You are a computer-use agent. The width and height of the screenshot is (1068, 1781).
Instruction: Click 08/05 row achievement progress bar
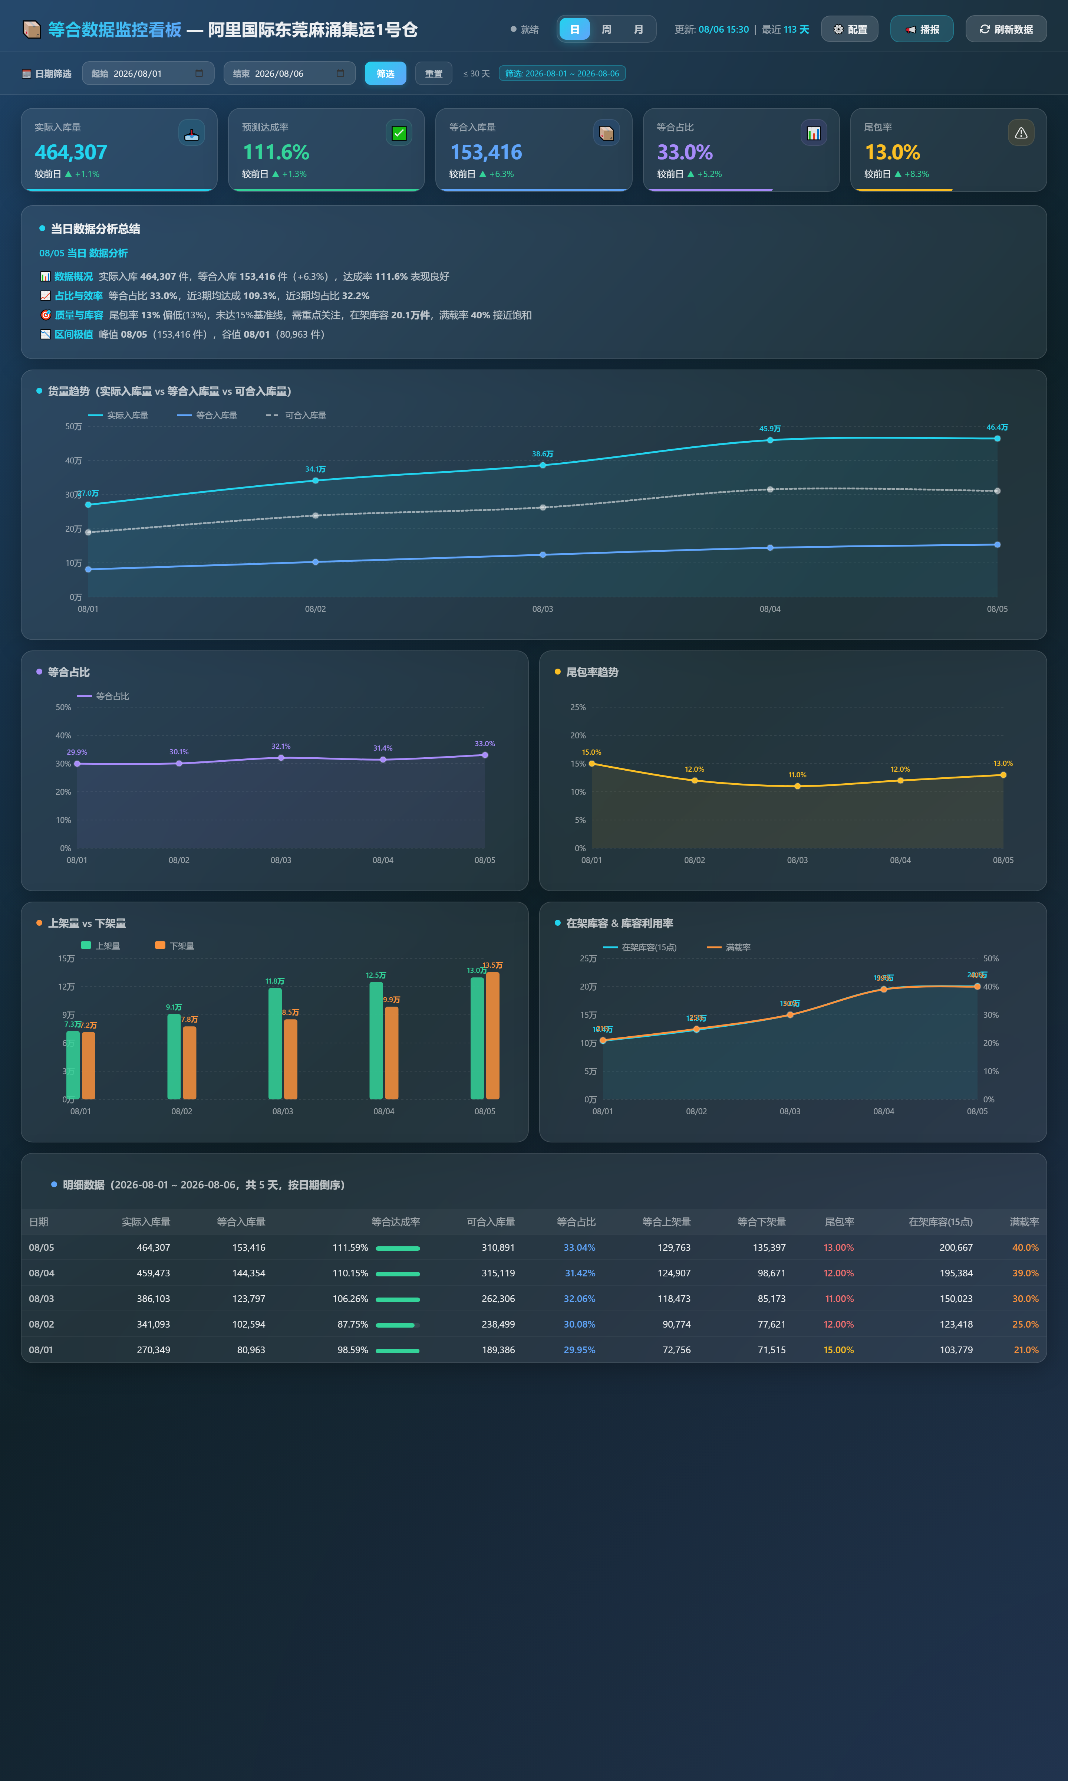[398, 1248]
